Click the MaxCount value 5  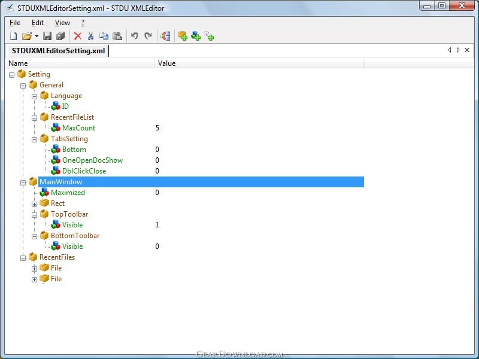[157, 128]
